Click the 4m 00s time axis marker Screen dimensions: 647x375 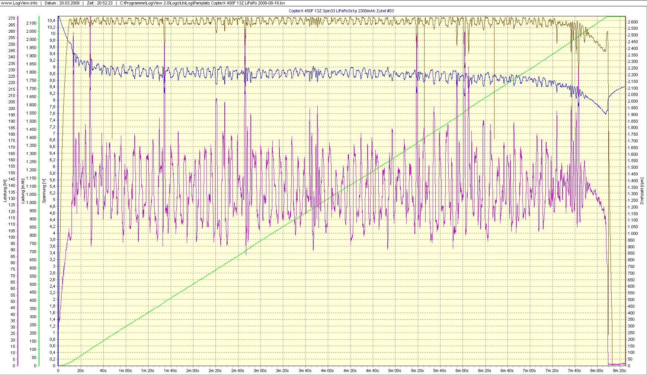pos(327,371)
